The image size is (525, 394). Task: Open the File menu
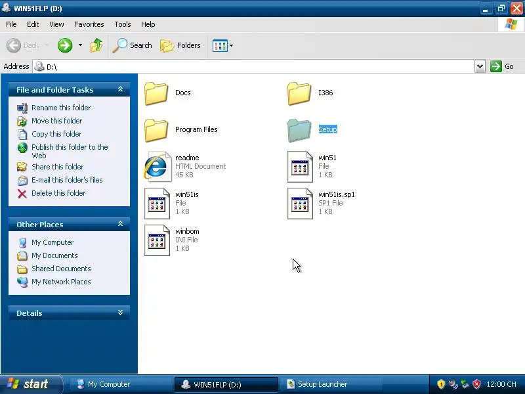coord(11,24)
